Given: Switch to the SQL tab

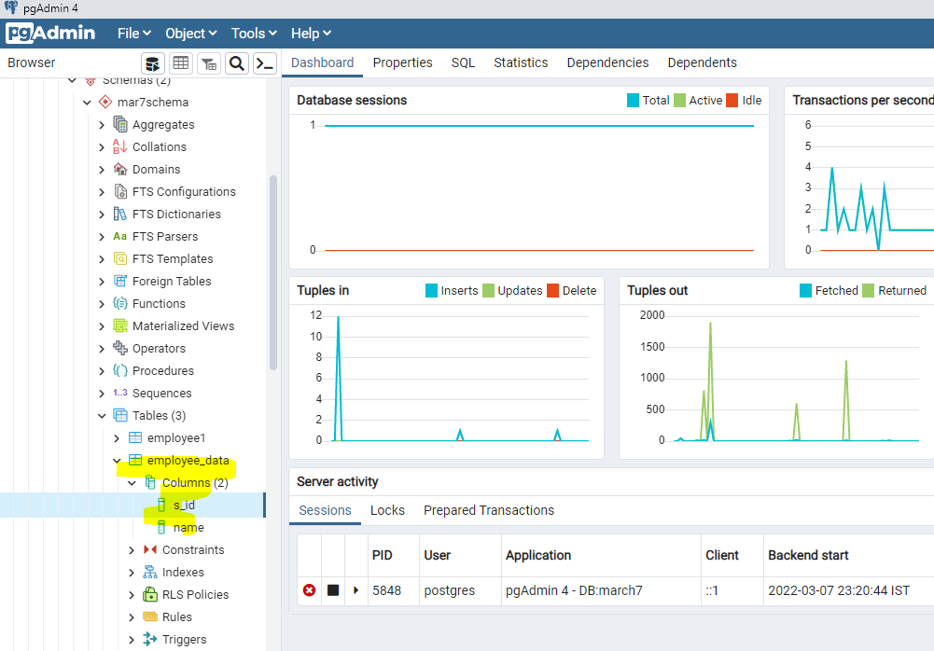Looking at the screenshot, I should (x=463, y=62).
